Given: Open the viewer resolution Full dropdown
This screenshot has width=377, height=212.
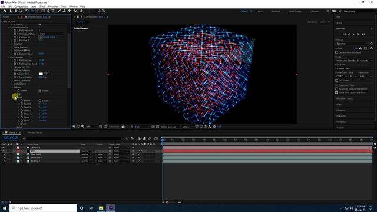Looking at the screenshot, I should (142, 127).
